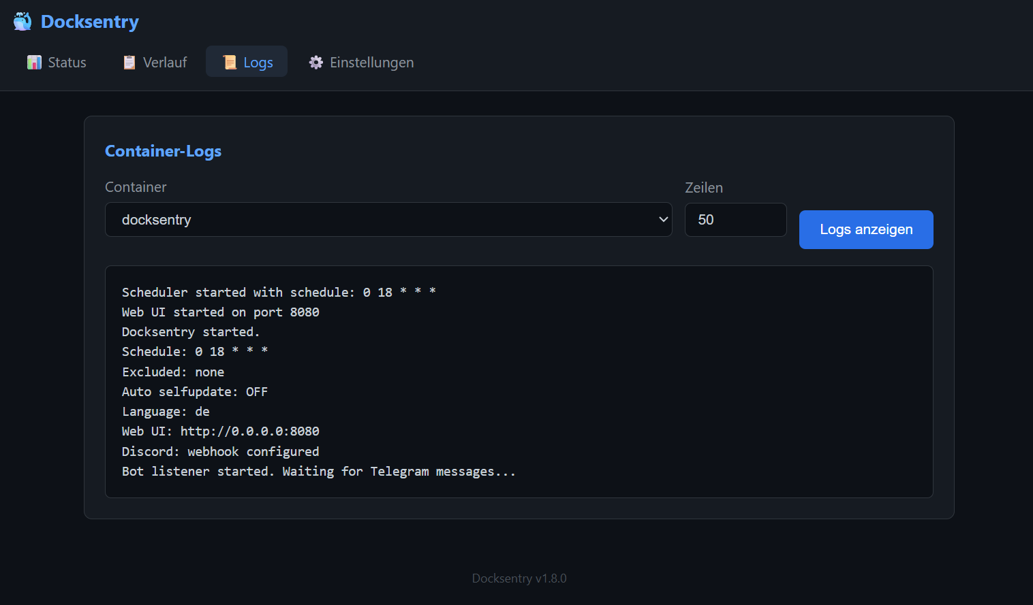Screen dimensions: 1033x605
Task: Click log line 'Bot listener started'
Action: pyautogui.click(x=319, y=471)
